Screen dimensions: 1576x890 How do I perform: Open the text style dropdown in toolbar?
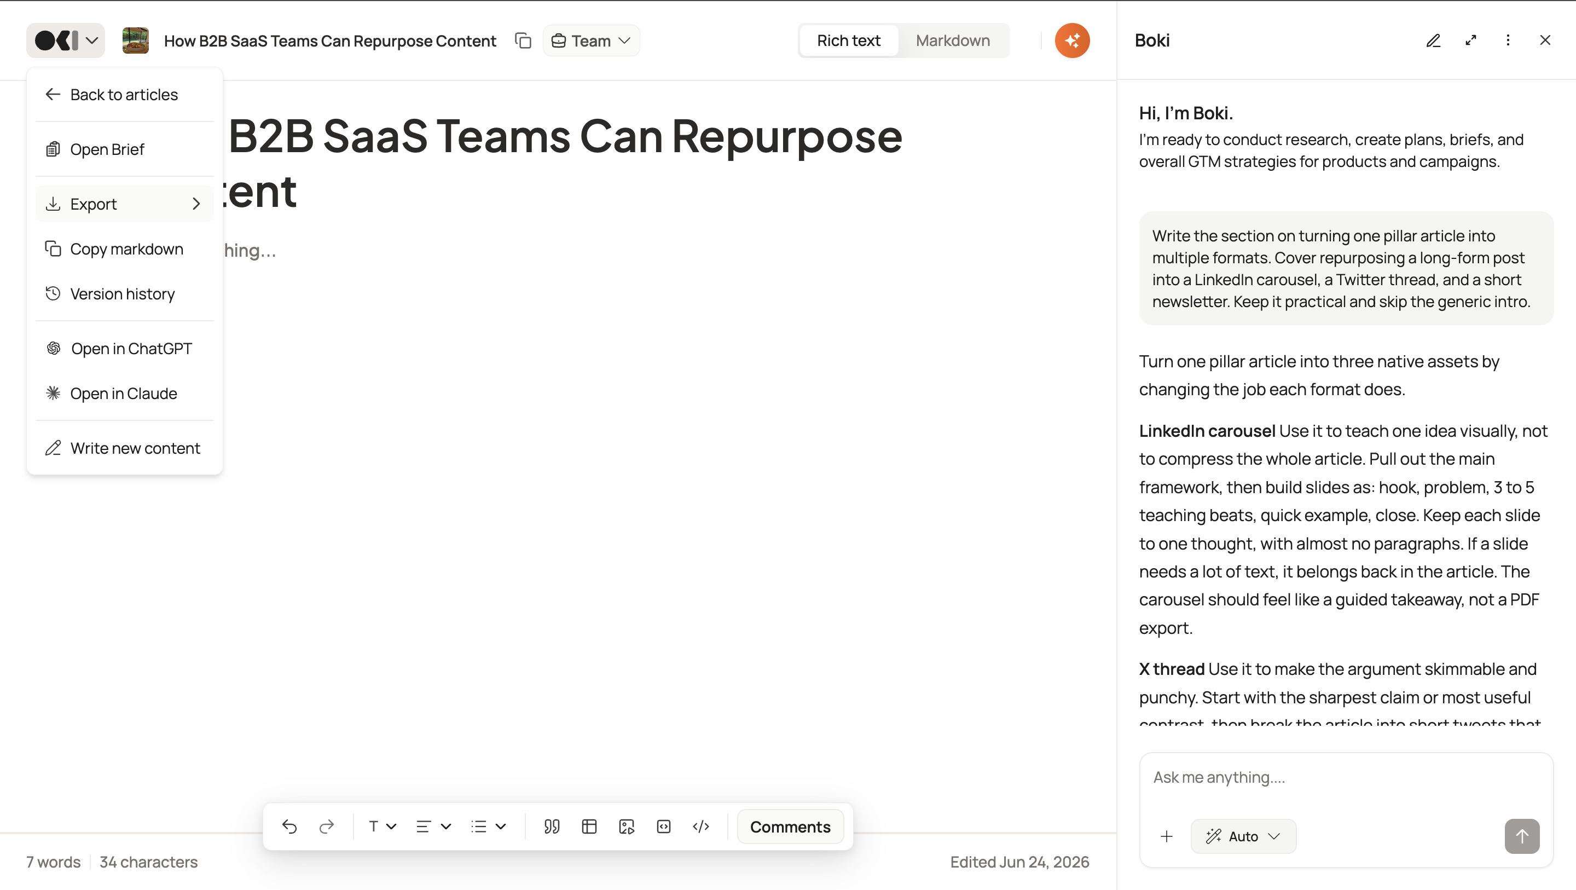click(383, 827)
